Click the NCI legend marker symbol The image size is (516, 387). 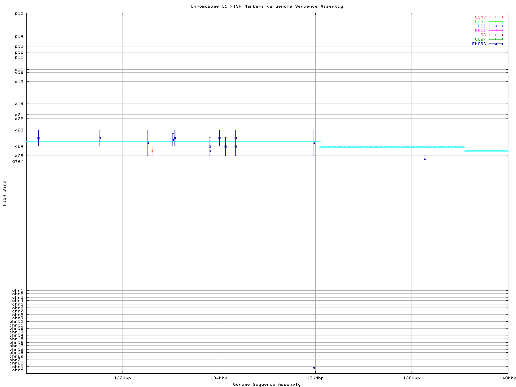[495, 26]
